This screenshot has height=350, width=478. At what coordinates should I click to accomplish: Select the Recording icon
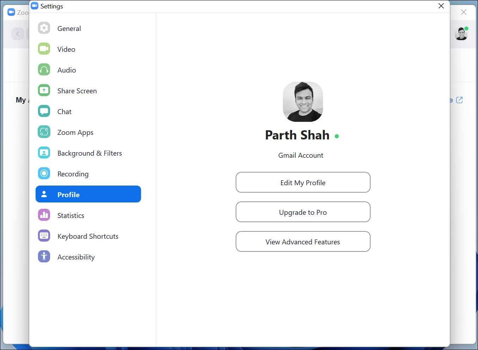tap(44, 174)
